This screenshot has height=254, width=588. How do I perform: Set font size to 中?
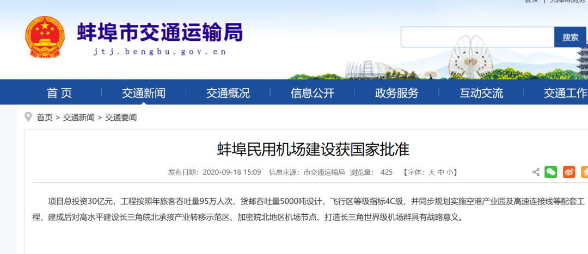(440, 172)
